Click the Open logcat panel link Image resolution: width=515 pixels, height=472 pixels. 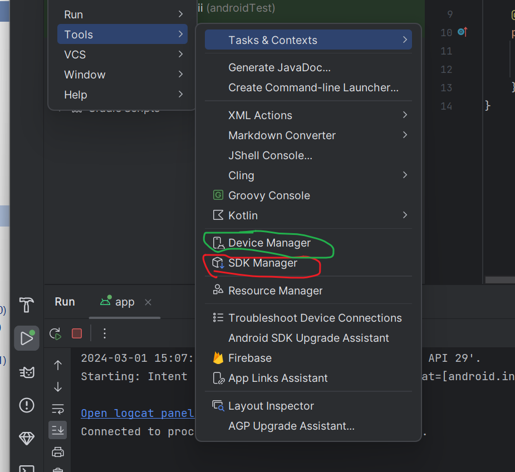pos(138,413)
